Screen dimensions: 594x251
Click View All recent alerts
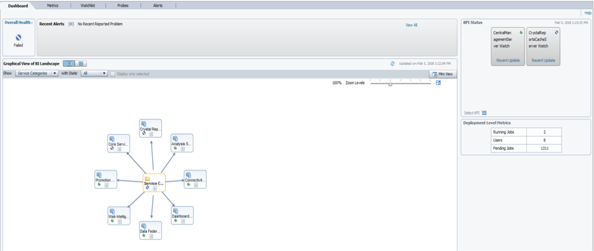(411, 25)
